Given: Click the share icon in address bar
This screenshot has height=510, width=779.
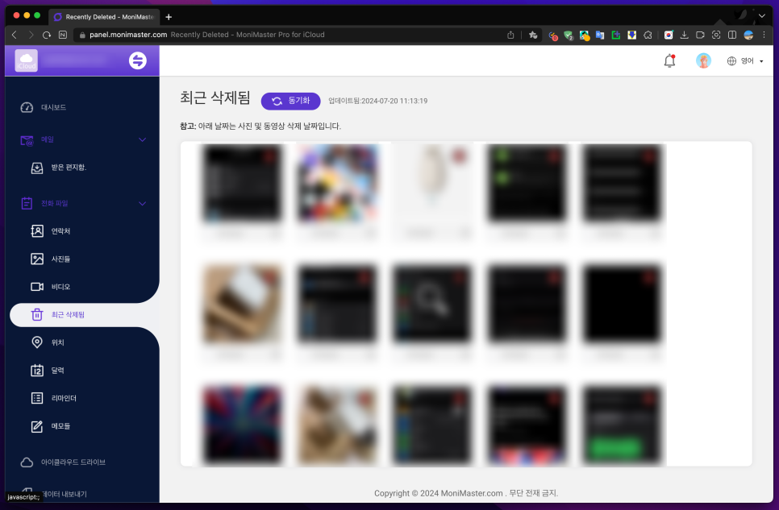Looking at the screenshot, I should click(x=510, y=35).
